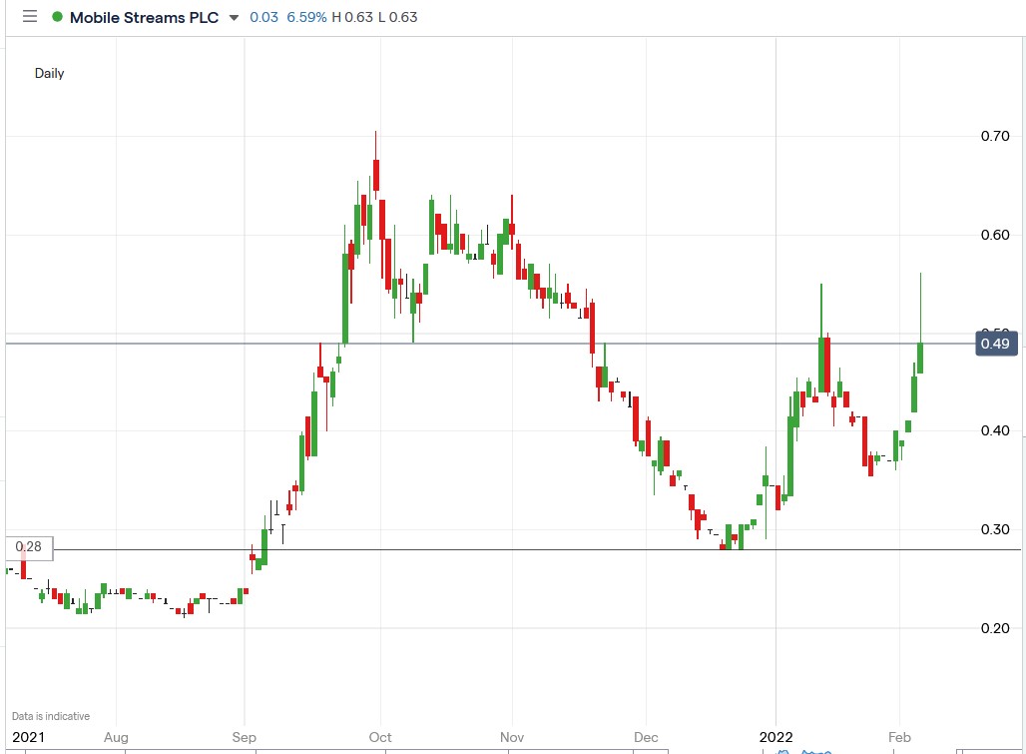The height and width of the screenshot is (754, 1026).
Task: Click the Feb label on the time axis
Action: pyautogui.click(x=899, y=737)
